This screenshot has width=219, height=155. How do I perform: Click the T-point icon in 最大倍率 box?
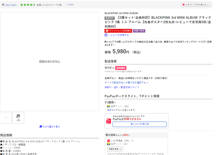pyautogui.click(x=109, y=144)
